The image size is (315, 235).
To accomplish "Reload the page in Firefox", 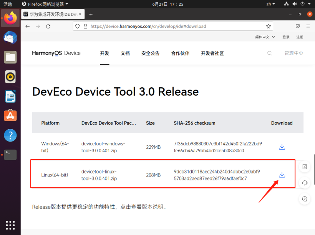I will 48,26.
